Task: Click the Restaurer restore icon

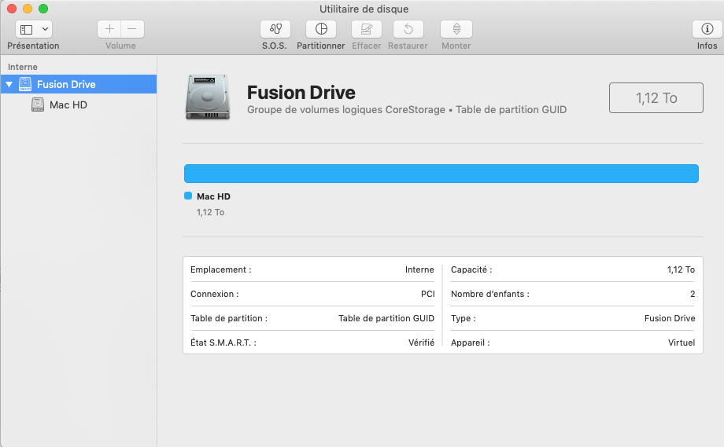Action: pos(408,29)
